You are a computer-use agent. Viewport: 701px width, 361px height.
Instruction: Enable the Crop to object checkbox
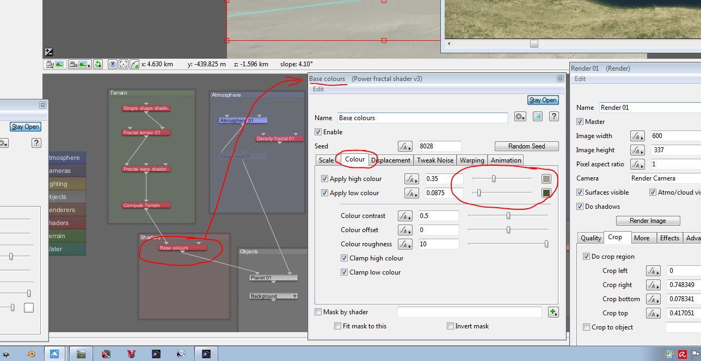[x=586, y=327]
